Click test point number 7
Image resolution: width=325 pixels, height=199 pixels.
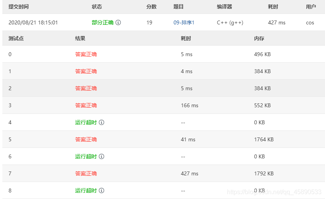(x=10, y=173)
